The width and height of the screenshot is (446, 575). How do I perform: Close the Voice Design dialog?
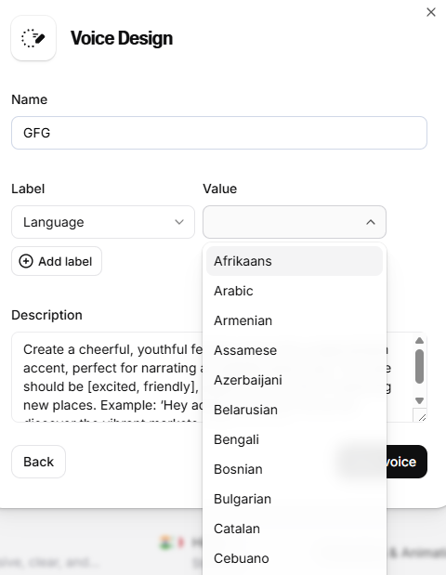[x=431, y=12]
